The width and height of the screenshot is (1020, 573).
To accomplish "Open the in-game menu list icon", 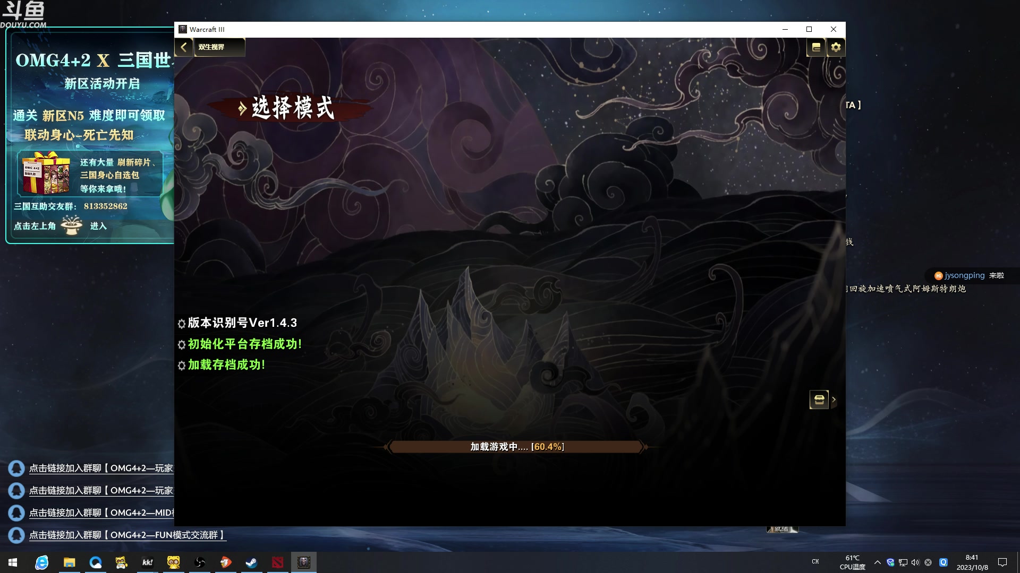I will click(x=815, y=47).
